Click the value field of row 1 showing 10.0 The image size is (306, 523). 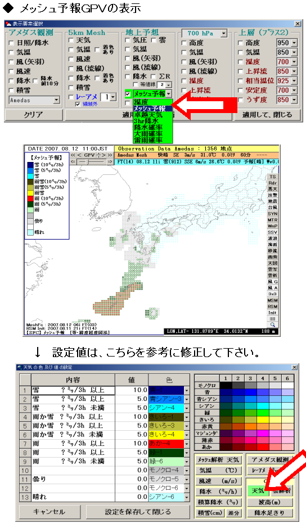[132, 390]
